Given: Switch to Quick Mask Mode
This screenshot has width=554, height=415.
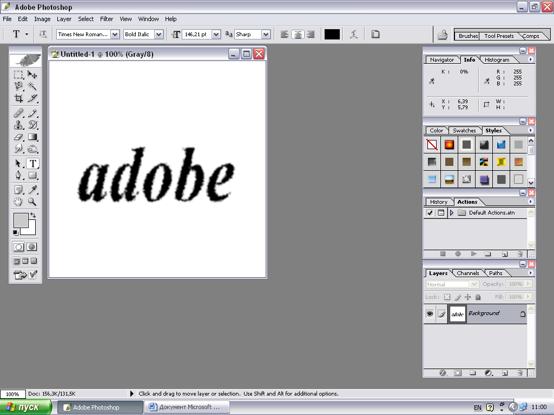Looking at the screenshot, I should click(32, 247).
